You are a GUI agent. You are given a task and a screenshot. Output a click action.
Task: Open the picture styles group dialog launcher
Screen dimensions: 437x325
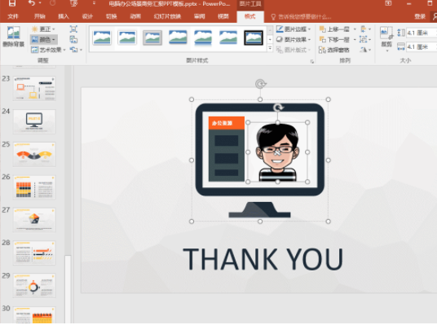312,62
